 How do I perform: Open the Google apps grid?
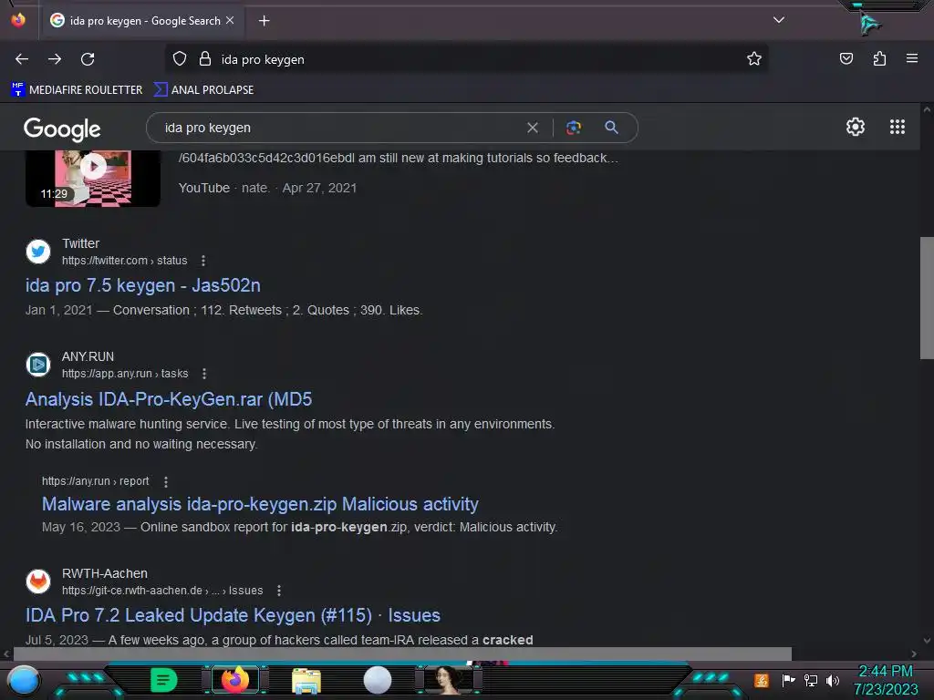[x=898, y=127]
